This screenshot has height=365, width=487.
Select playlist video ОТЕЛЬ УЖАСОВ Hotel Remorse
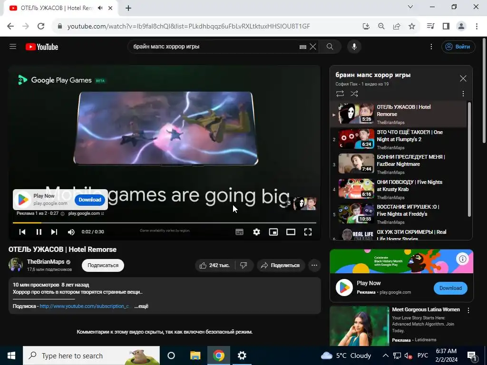coord(399,115)
